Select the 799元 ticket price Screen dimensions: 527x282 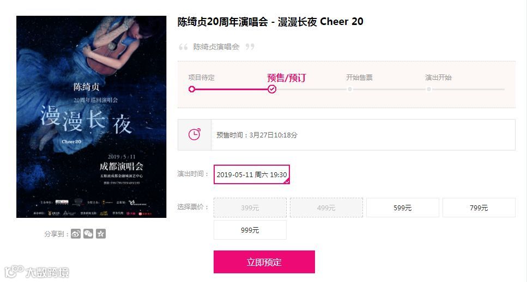pos(478,208)
